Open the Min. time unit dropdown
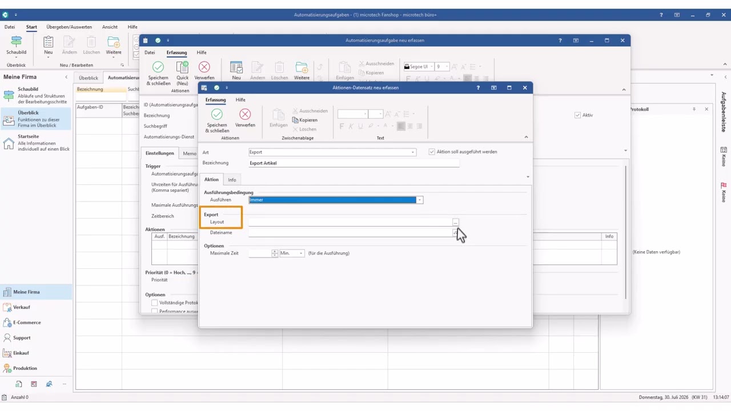This screenshot has width=731, height=411. [301, 253]
